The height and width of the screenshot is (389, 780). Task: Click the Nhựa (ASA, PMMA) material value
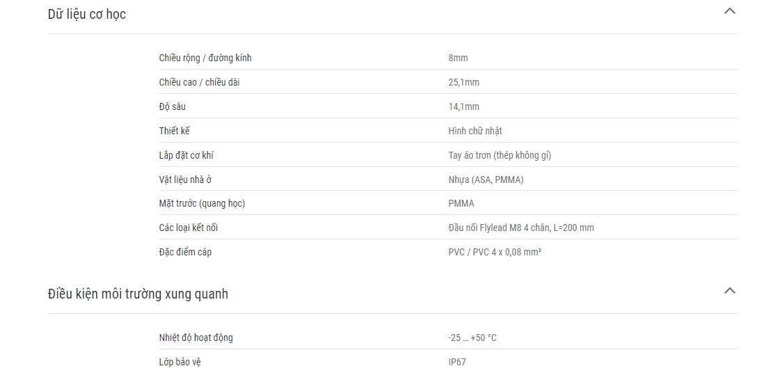[486, 180]
